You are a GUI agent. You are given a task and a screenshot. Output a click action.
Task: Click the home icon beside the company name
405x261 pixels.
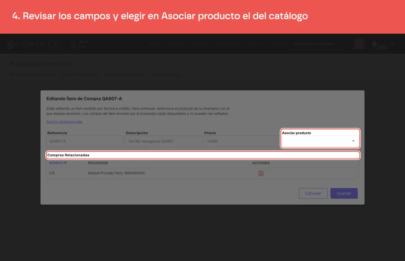(x=73, y=44)
